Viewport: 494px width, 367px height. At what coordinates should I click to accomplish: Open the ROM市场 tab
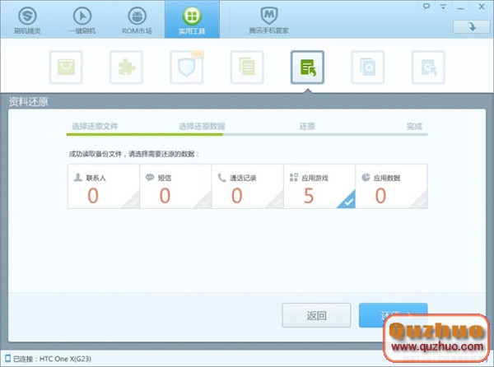(x=137, y=20)
